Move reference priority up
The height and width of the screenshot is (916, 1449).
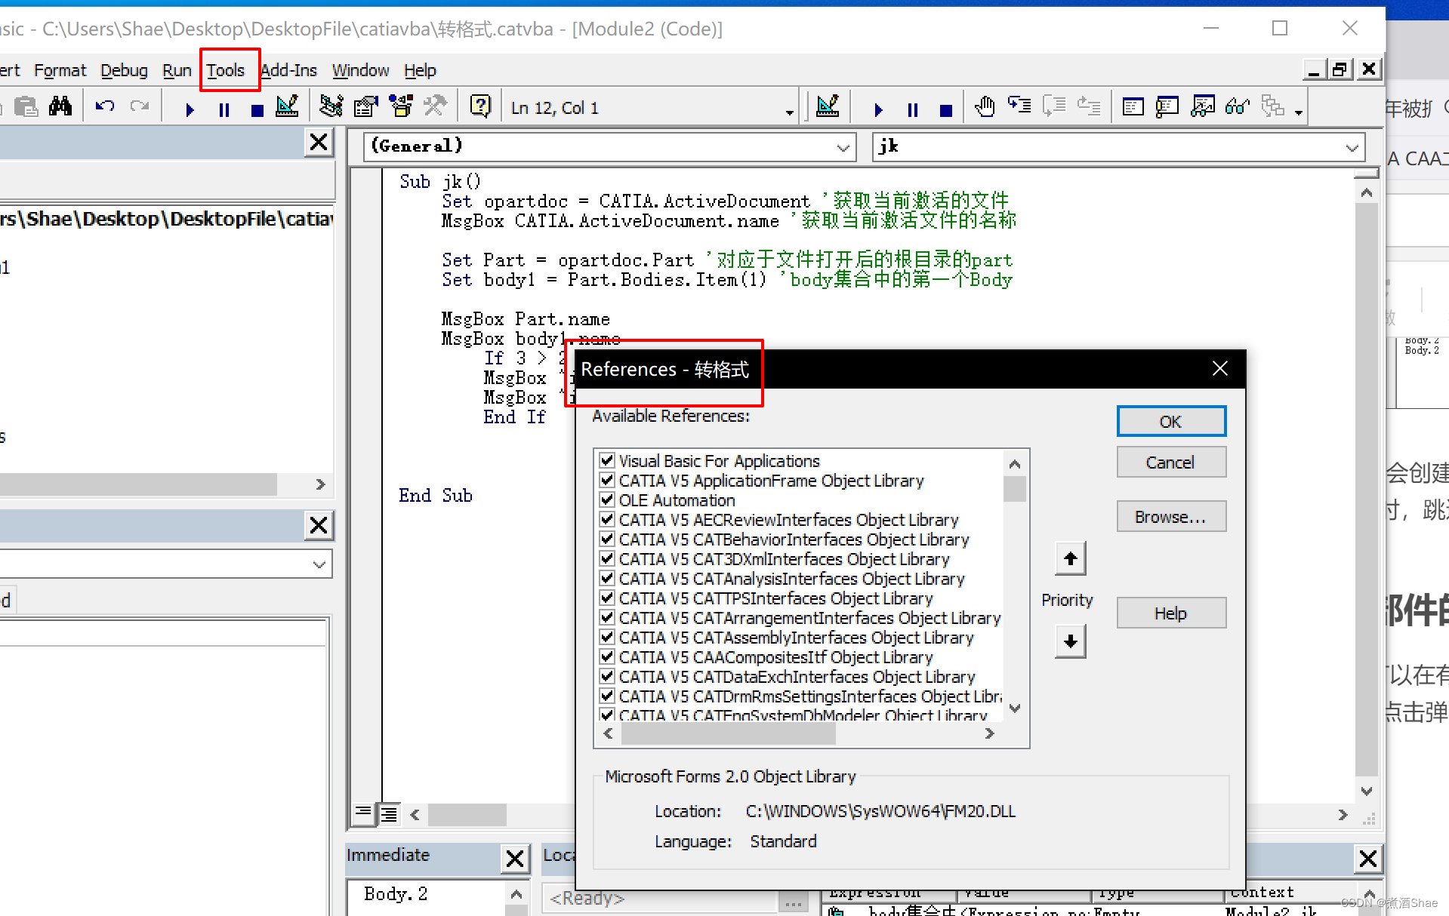point(1070,558)
